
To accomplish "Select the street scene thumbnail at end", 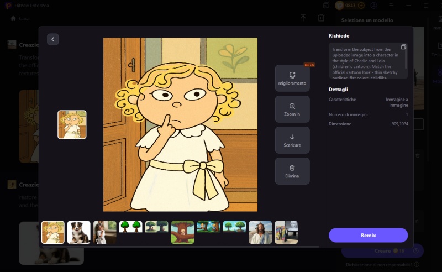I will coord(286,232).
